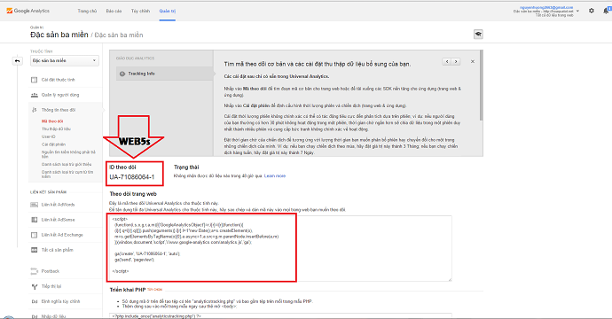
Task: Click the Trạng thái label
Action: [x=186, y=167]
